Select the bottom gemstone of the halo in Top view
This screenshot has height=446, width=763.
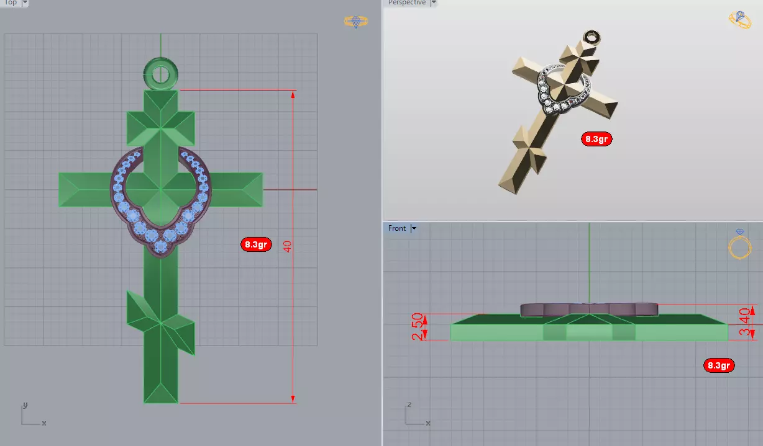161,246
